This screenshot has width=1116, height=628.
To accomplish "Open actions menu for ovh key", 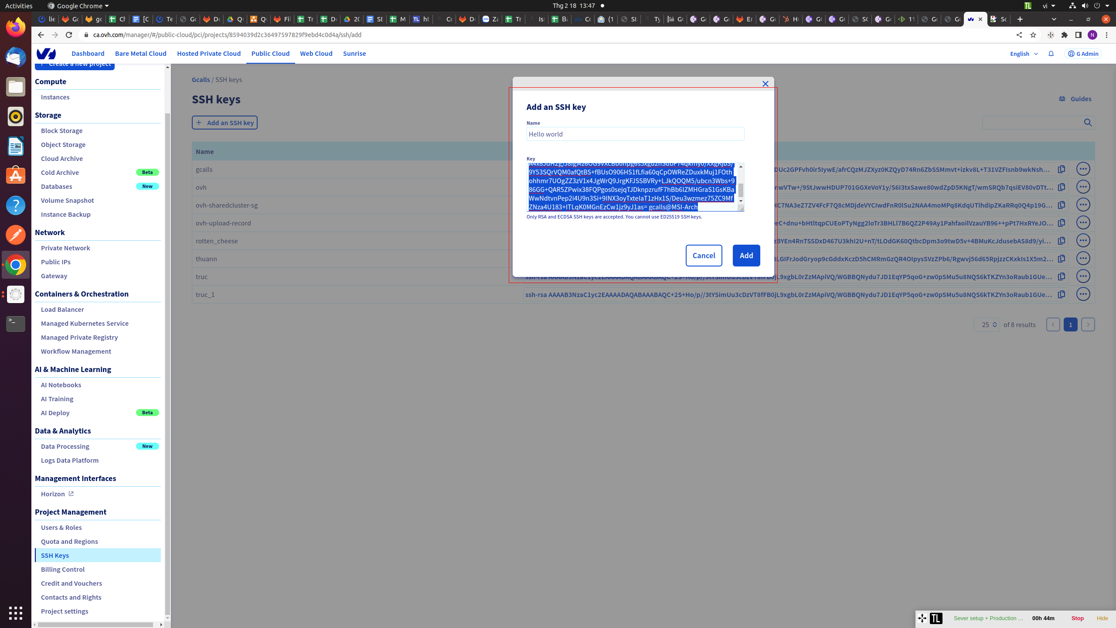I will [x=1083, y=187].
